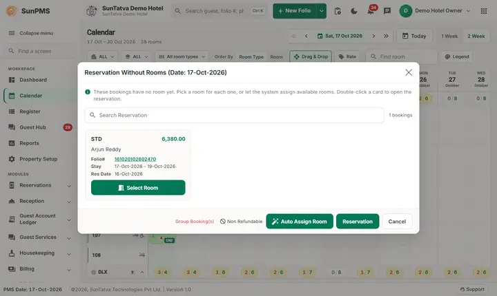Order by Room

[276, 57]
